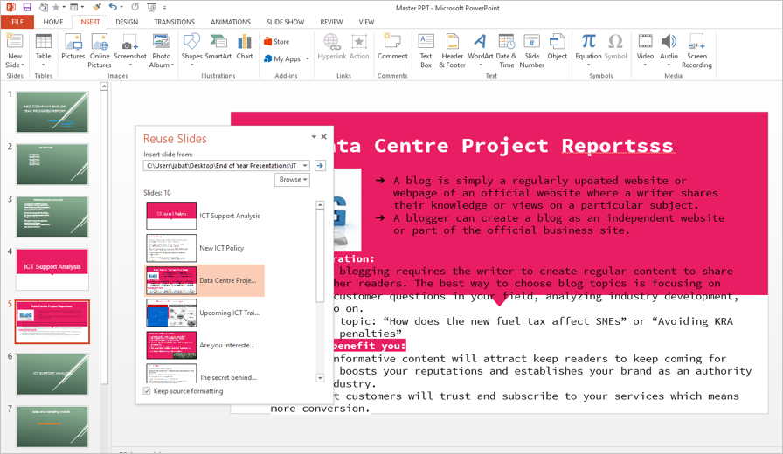Open the Insert slide from path dropdown
Screen dimensions: 783x454
click(305, 166)
